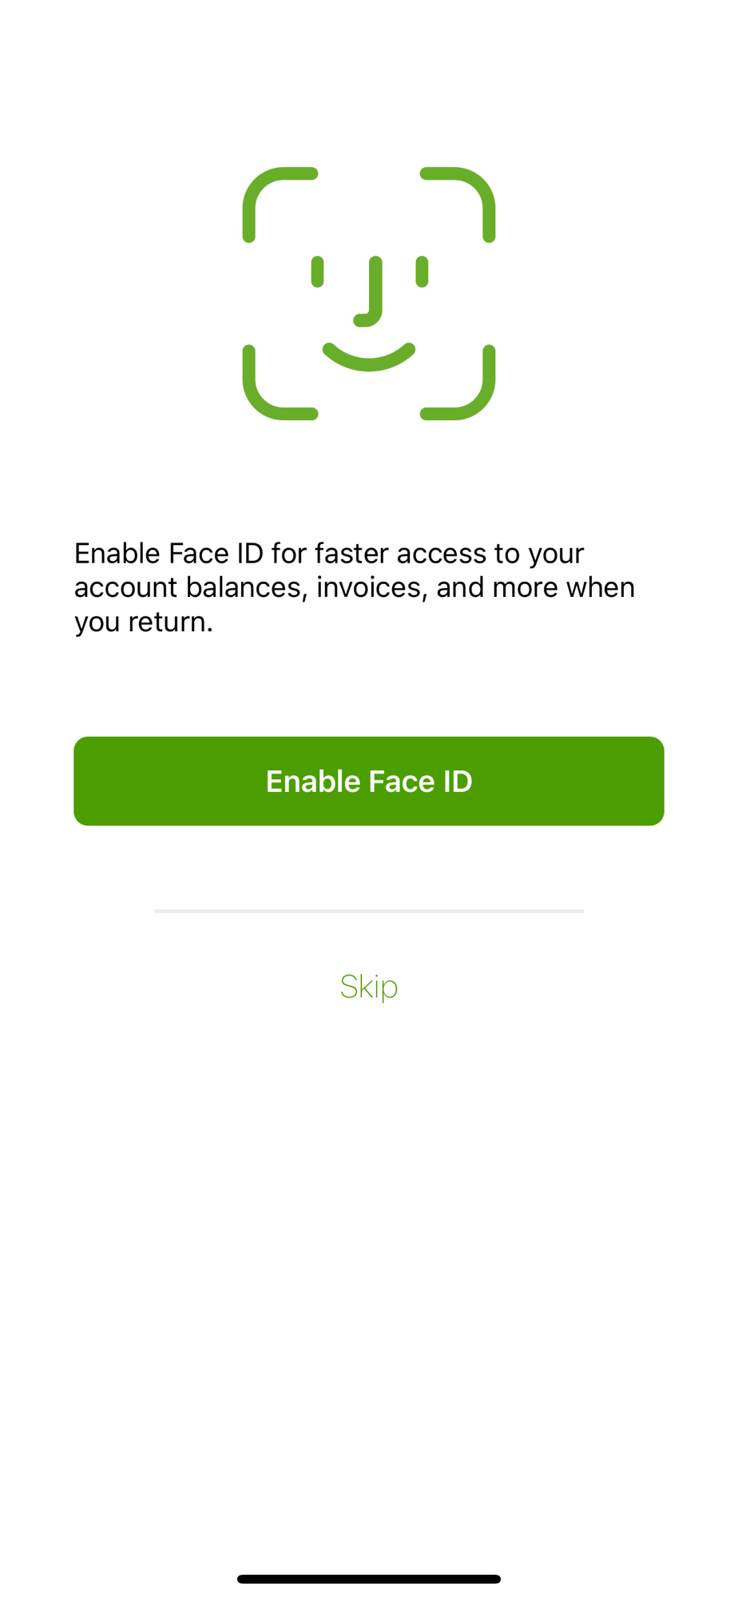Tap the words "you return."
Viewport: 738px width, 1598px height.
coord(144,622)
